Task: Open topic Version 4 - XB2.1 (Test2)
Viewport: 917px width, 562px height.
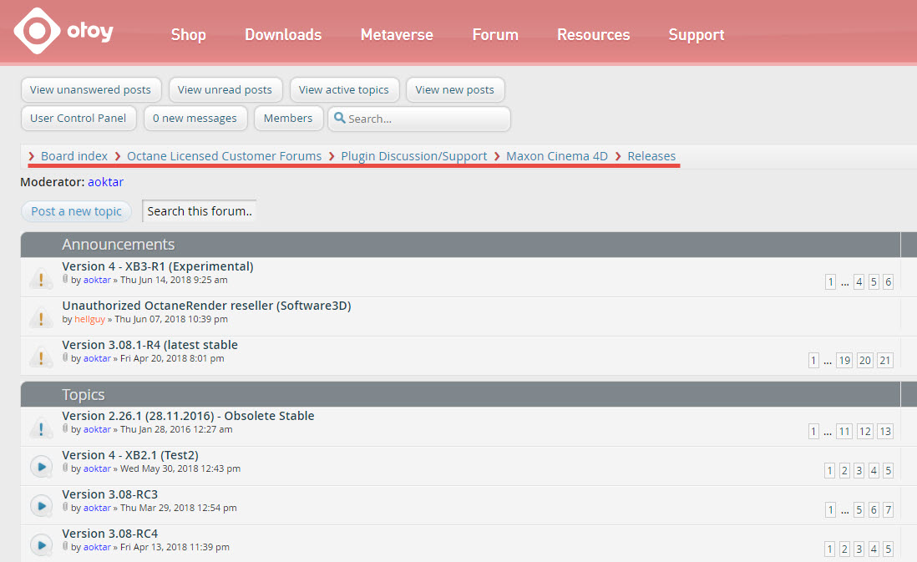Action: 130,454
